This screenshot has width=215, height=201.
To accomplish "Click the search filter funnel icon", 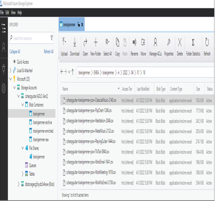I will pyautogui.click(x=52, y=38).
